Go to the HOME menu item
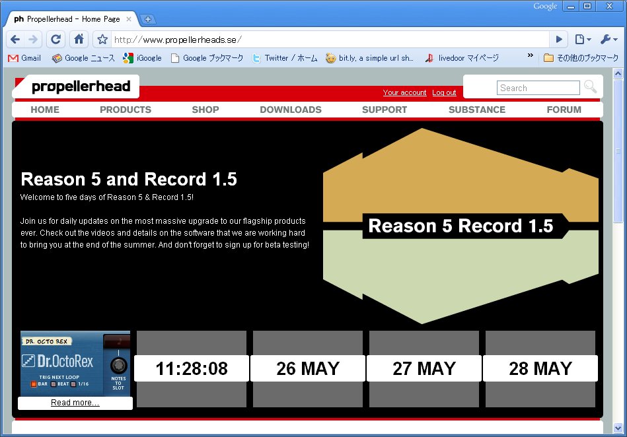The height and width of the screenshot is (437, 627). click(x=45, y=110)
